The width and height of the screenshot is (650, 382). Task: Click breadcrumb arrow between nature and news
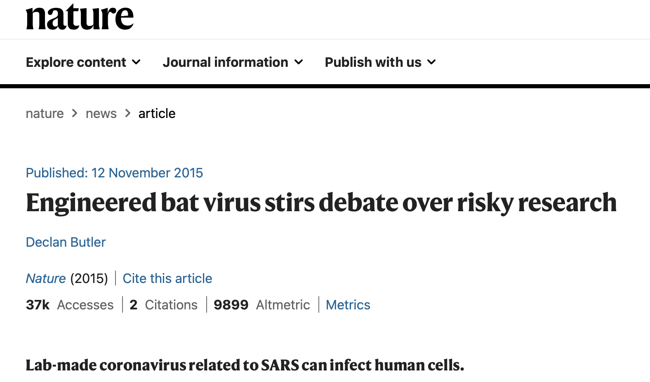tap(75, 113)
